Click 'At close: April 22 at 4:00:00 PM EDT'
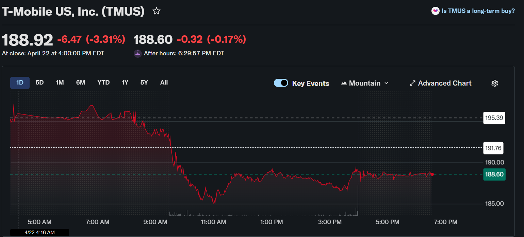524x237 pixels. pos(53,53)
